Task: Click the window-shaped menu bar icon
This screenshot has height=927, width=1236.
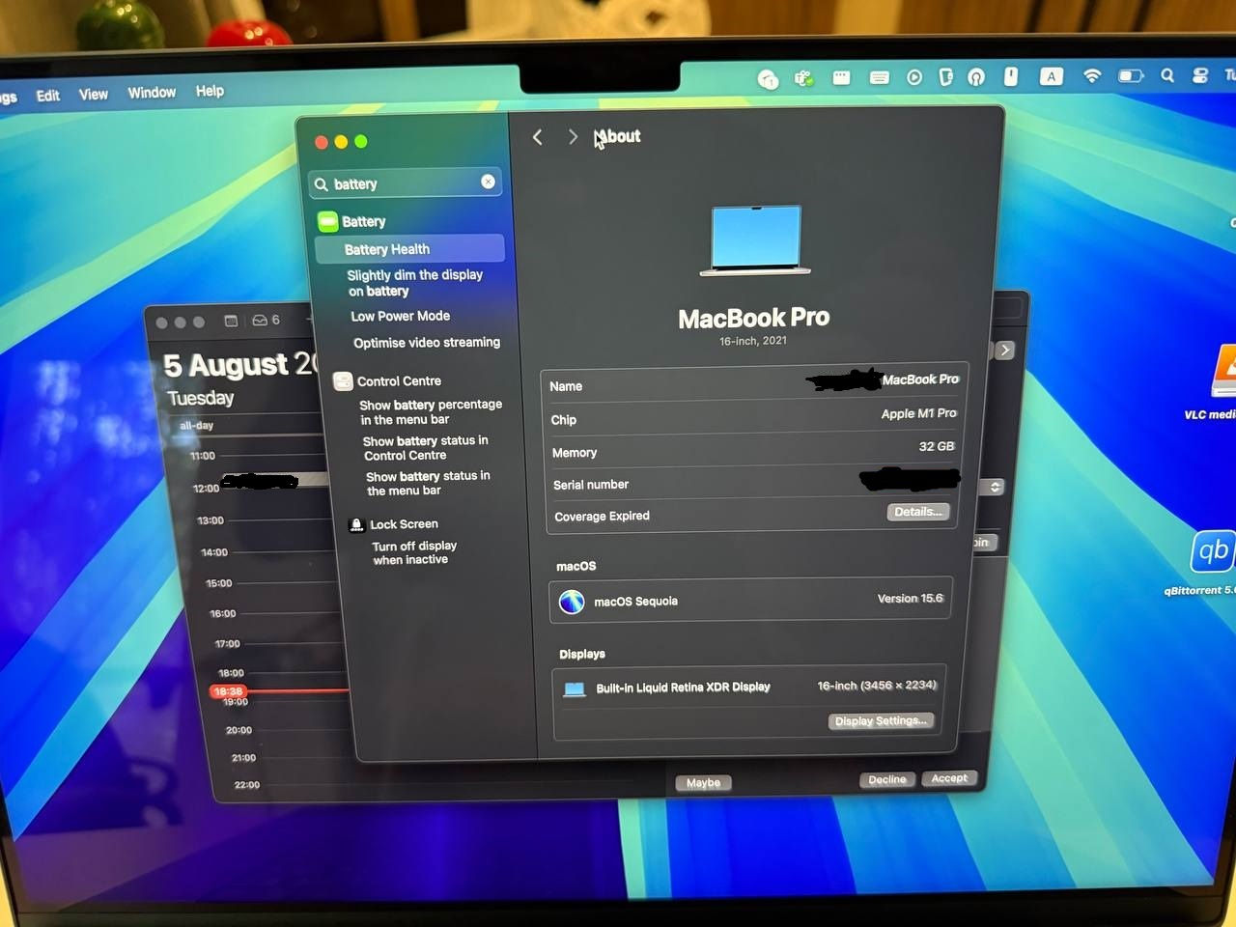Action: [x=841, y=77]
